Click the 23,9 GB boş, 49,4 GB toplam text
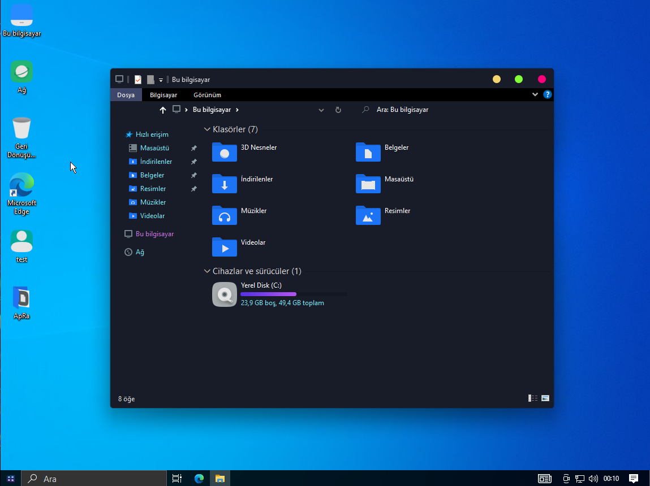 pyautogui.click(x=282, y=303)
